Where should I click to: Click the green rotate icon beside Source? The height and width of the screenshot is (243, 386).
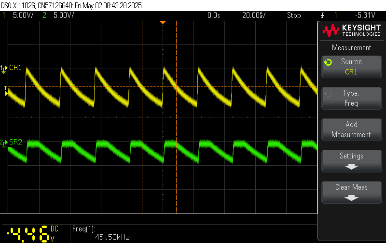click(x=328, y=62)
